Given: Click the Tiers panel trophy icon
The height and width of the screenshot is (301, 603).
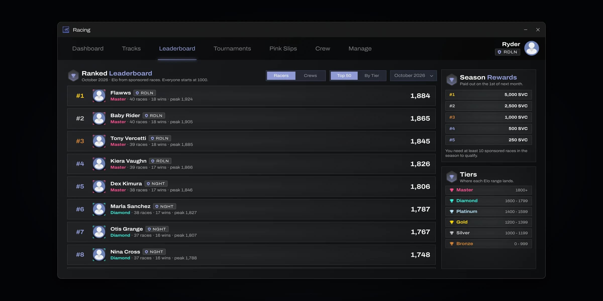Looking at the screenshot, I should pos(451,177).
